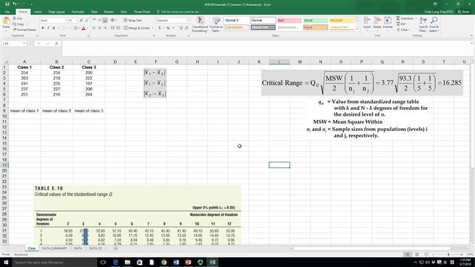Toggle Italic formatting
The height and width of the screenshot is (267, 475).
point(48,28)
